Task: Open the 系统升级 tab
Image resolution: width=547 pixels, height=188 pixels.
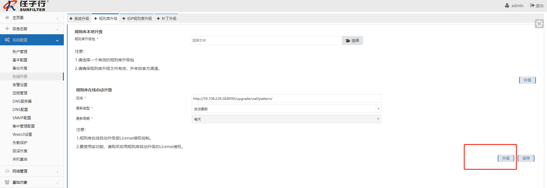Action: point(79,19)
